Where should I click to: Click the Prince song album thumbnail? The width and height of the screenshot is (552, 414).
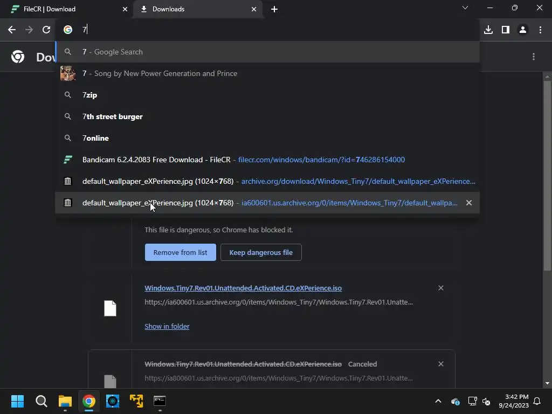click(x=67, y=73)
